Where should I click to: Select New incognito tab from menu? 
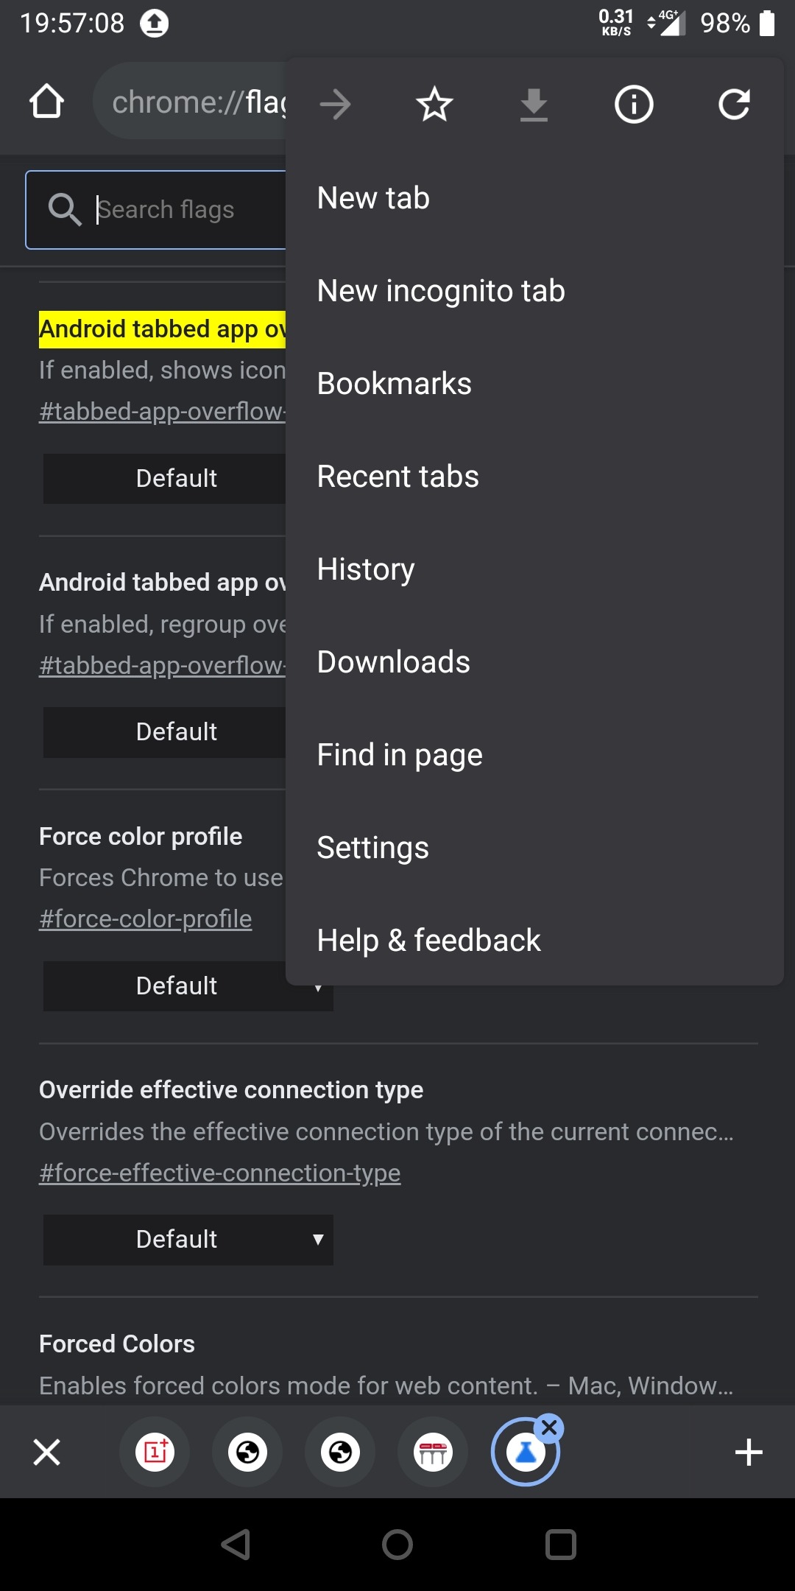click(x=441, y=291)
